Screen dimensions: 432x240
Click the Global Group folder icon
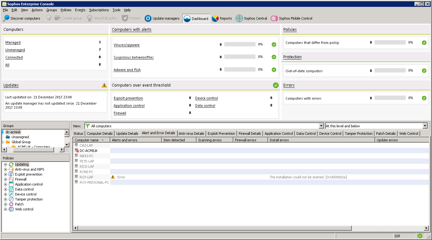[8, 142]
